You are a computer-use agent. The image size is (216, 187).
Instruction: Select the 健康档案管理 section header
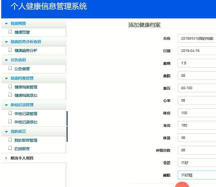tap(34, 78)
